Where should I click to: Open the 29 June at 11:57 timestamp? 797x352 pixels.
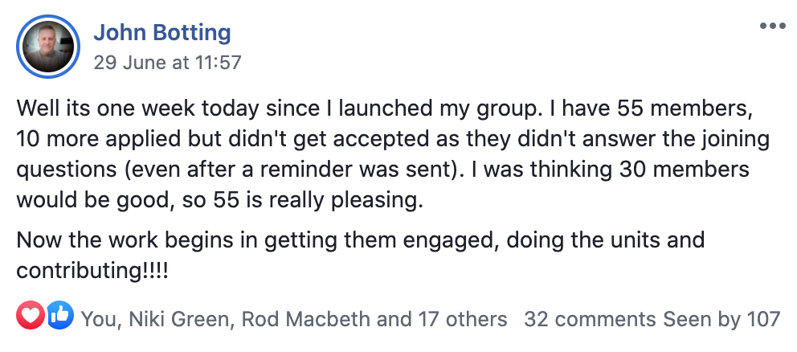(x=167, y=62)
